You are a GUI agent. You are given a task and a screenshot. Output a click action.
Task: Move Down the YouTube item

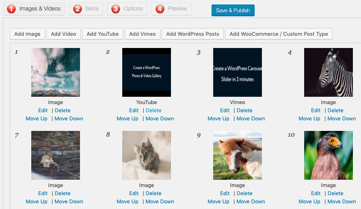click(x=160, y=118)
